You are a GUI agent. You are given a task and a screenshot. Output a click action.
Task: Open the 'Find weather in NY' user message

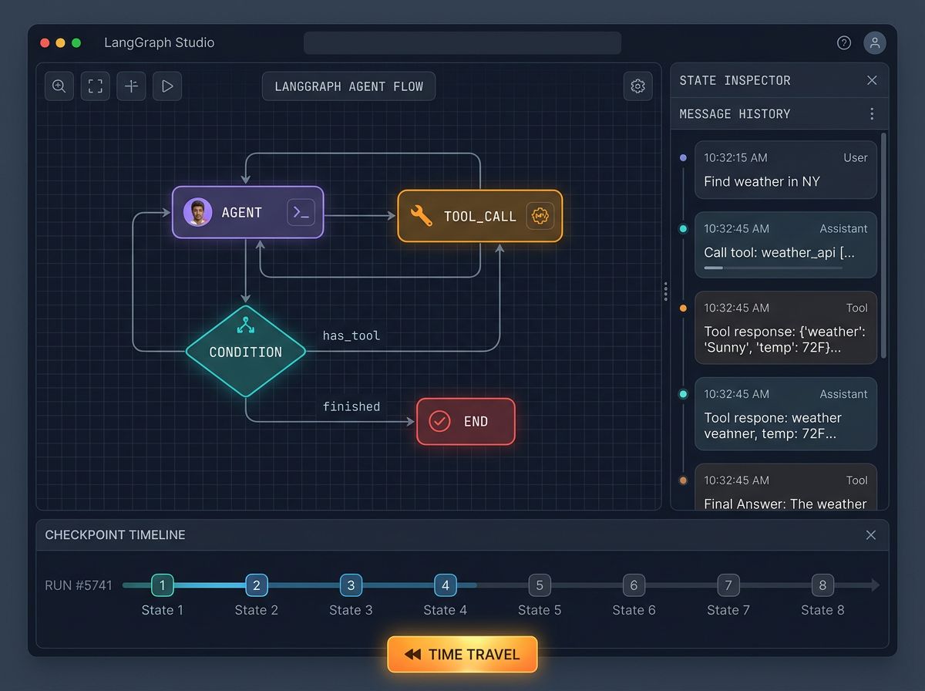click(x=785, y=170)
